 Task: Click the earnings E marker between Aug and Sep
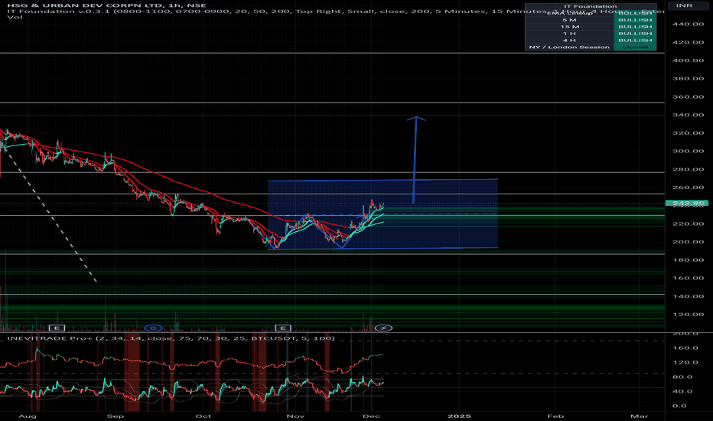click(x=57, y=328)
